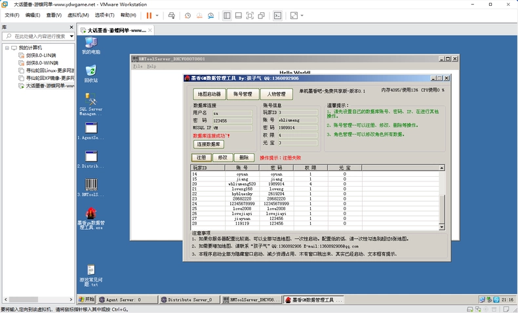Select the 回收站 recycle bin icon

coord(91,74)
